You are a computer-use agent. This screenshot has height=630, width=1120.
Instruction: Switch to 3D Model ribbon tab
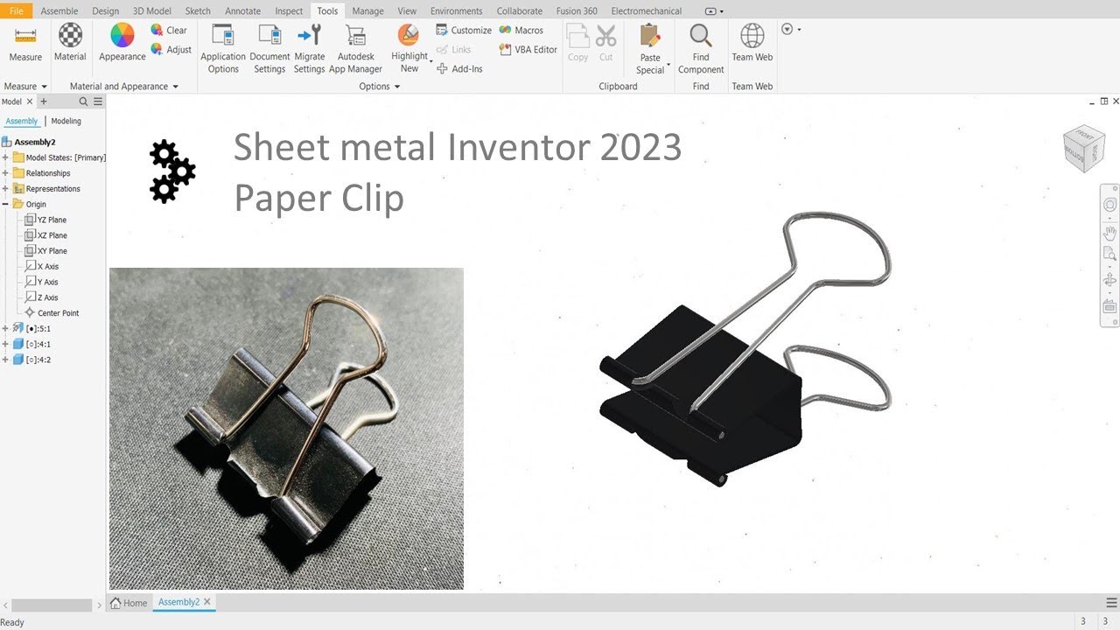151,11
